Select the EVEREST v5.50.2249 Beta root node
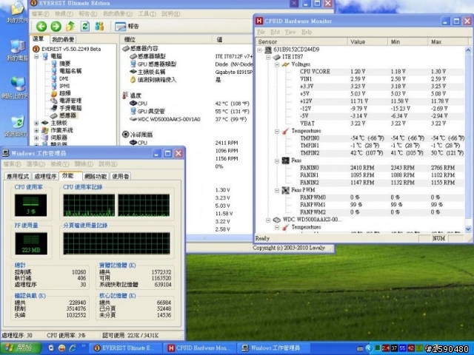The height and width of the screenshot is (355, 474). coord(71,49)
